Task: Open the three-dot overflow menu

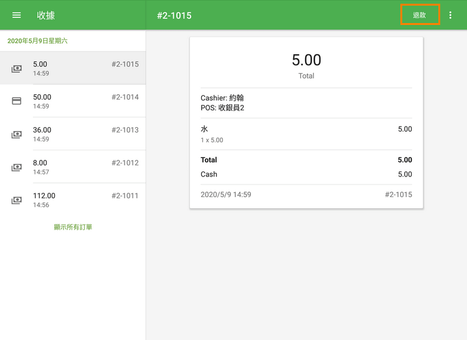Action: 451,15
